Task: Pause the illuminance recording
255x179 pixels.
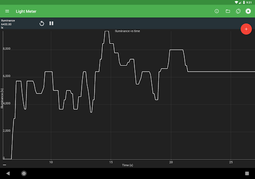Action: point(51,23)
